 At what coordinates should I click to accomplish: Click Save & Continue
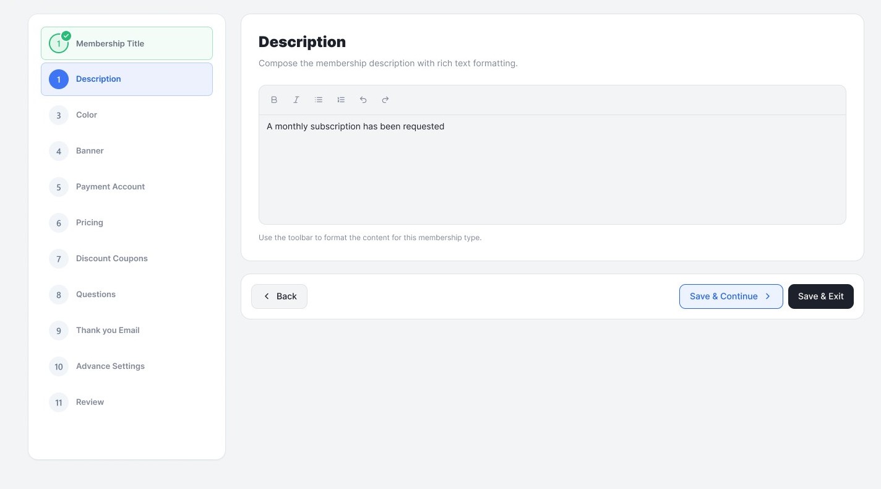click(731, 296)
